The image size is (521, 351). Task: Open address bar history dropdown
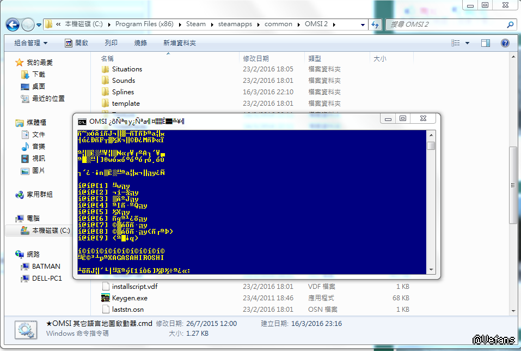(363, 25)
